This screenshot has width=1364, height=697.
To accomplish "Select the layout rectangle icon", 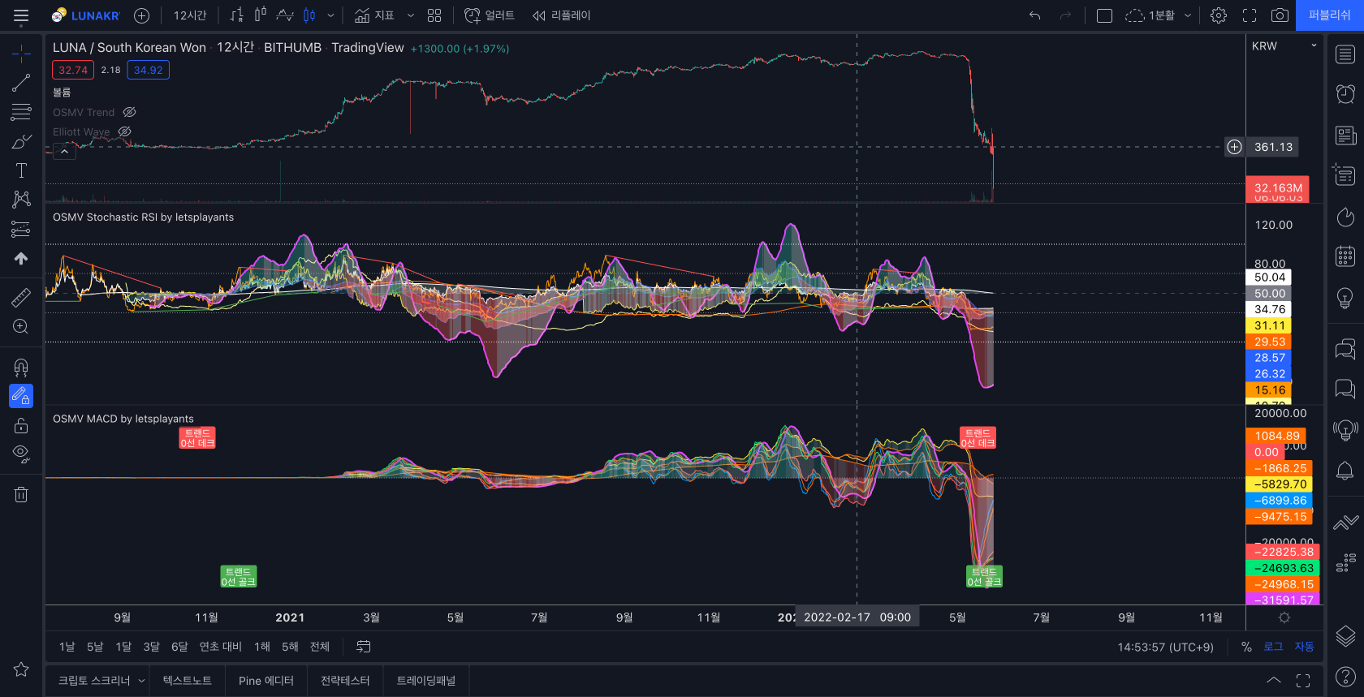I will (x=1104, y=15).
